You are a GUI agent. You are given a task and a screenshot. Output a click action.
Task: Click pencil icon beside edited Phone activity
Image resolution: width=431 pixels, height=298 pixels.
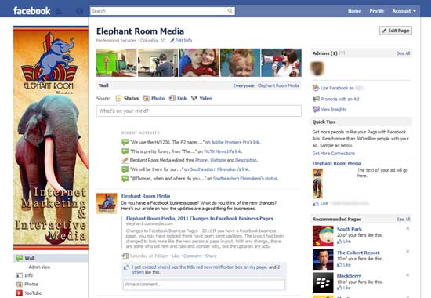(x=125, y=160)
